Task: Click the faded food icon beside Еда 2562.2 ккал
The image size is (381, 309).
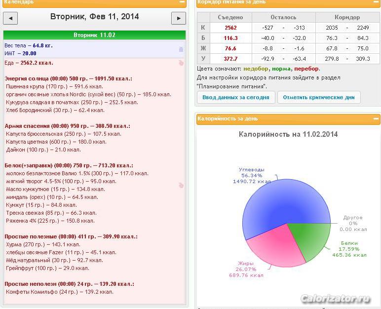Action: pos(181,63)
